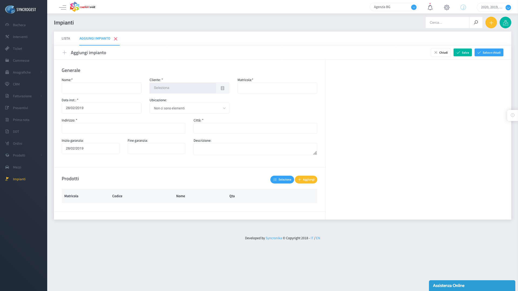Click the yellow Aggiungi products button

306,180
